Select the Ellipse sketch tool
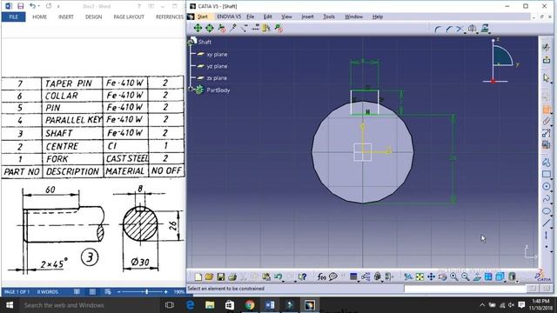Image resolution: width=557 pixels, height=313 pixels. coord(547,211)
